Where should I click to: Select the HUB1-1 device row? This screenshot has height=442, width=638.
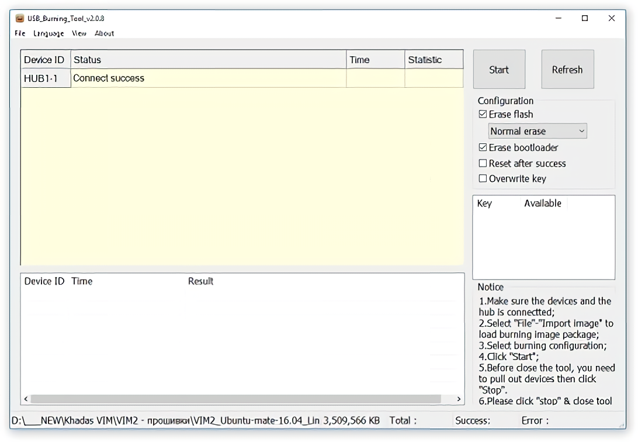tap(46, 78)
